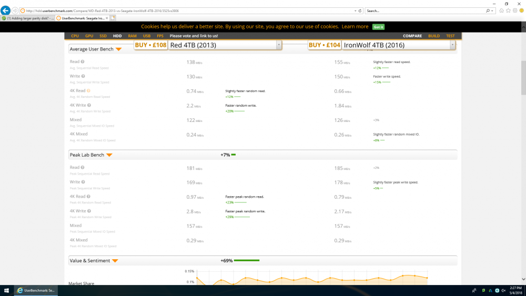
Task: Click in the browser Search field
Action: [x=424, y=11]
